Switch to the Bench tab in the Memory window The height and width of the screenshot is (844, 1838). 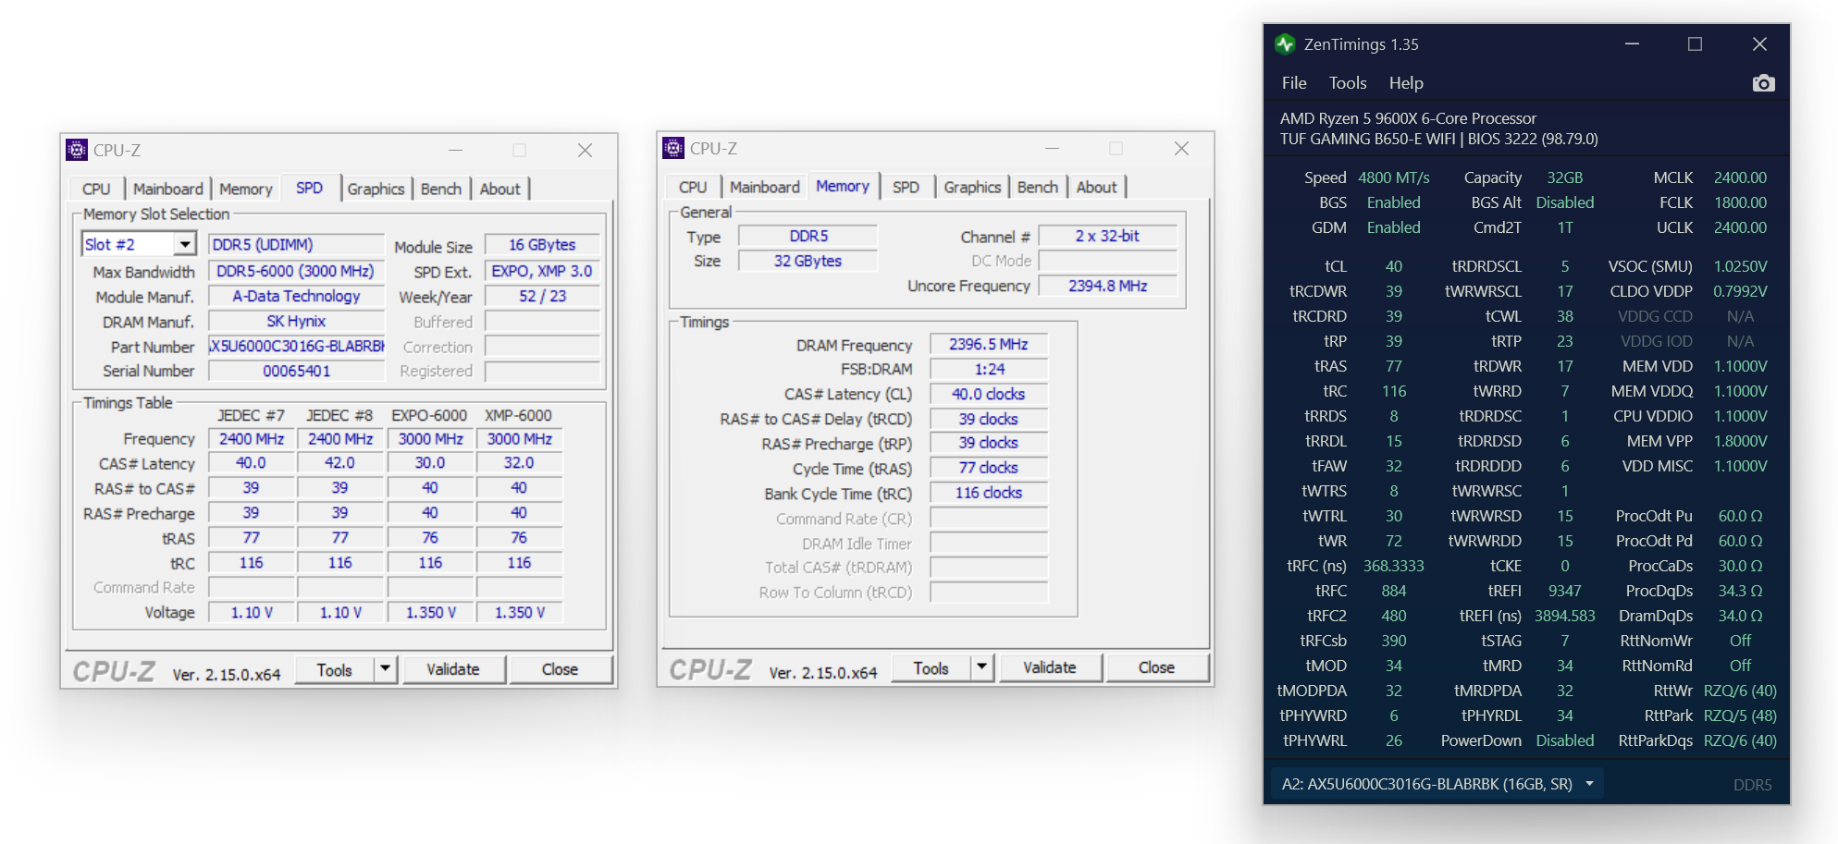(x=1037, y=187)
